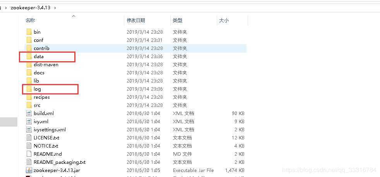Select the README.md file name
This screenshot has width=380, height=177.
pyautogui.click(x=48, y=154)
